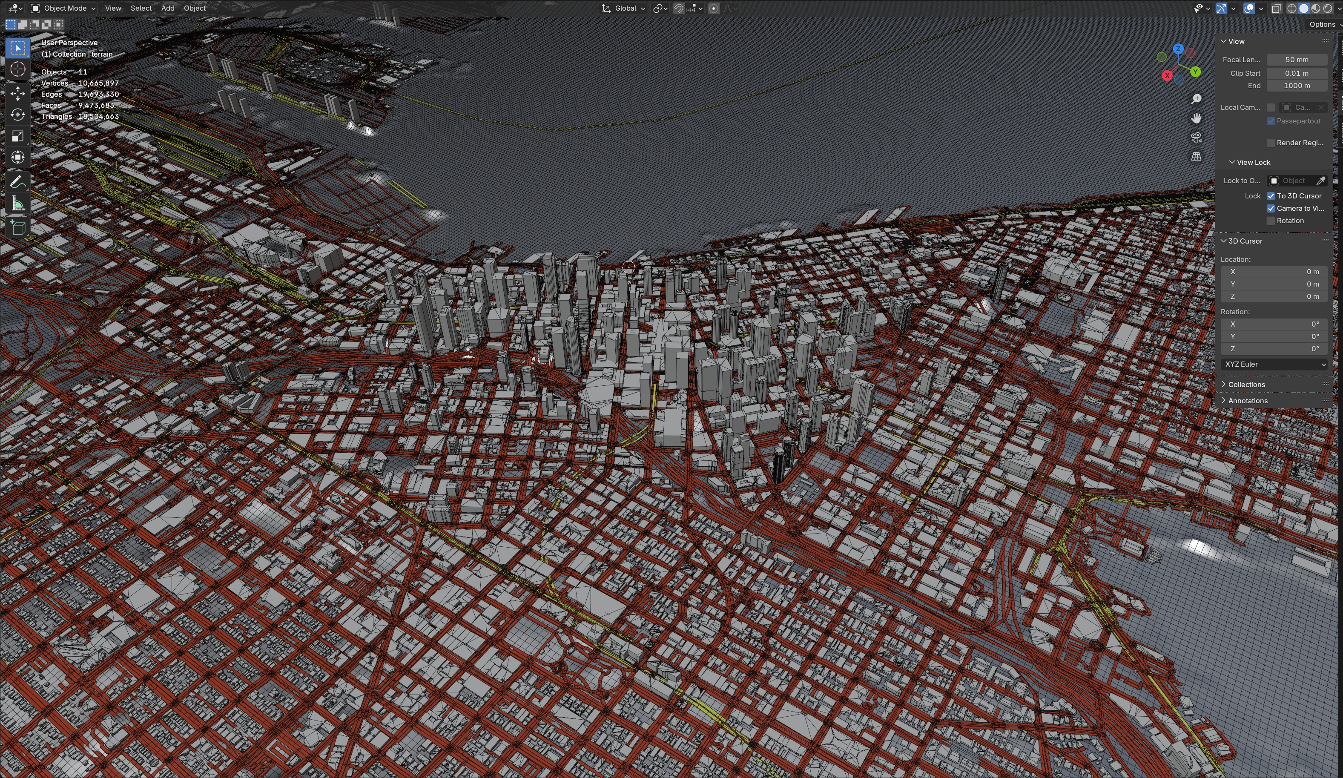The image size is (1343, 778).
Task: Click the 3D Cursor Location X field
Action: 1274,272
